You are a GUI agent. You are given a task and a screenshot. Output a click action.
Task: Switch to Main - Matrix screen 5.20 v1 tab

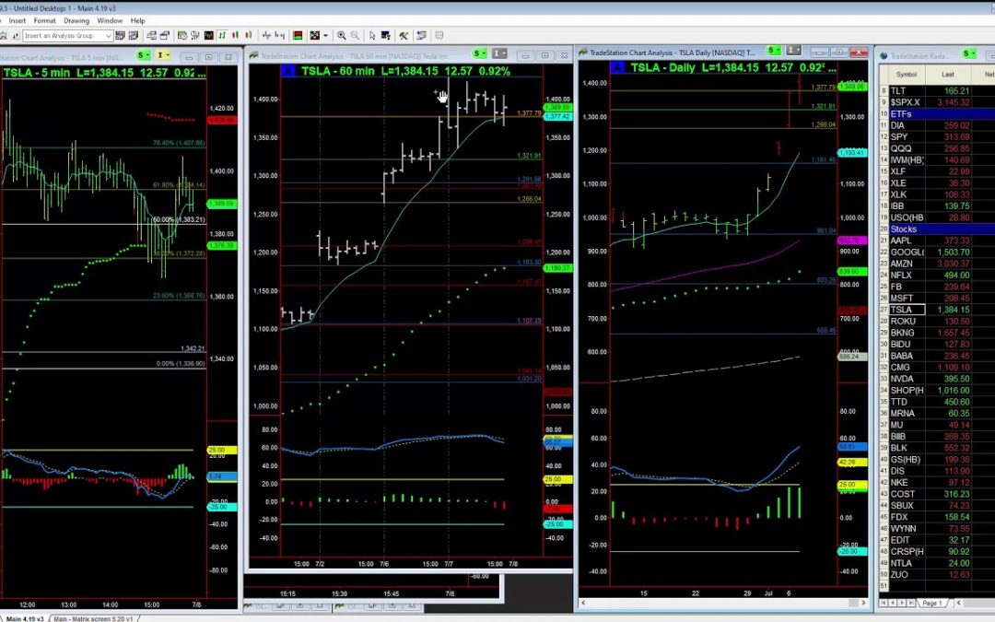(x=93, y=618)
